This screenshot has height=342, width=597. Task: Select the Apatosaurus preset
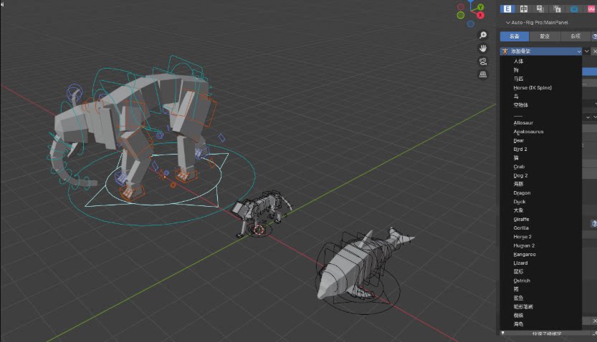(x=528, y=132)
